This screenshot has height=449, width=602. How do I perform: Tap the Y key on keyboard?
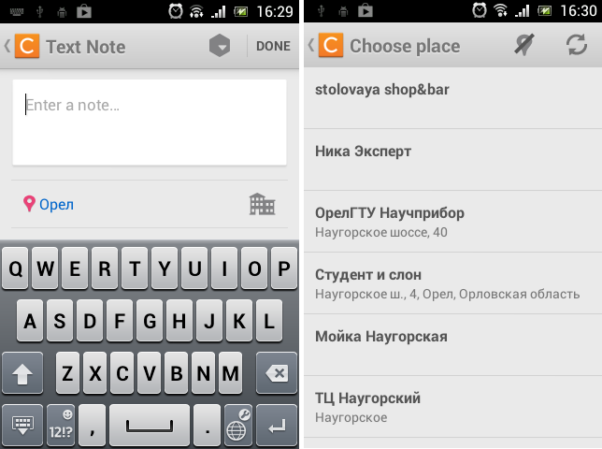click(165, 268)
